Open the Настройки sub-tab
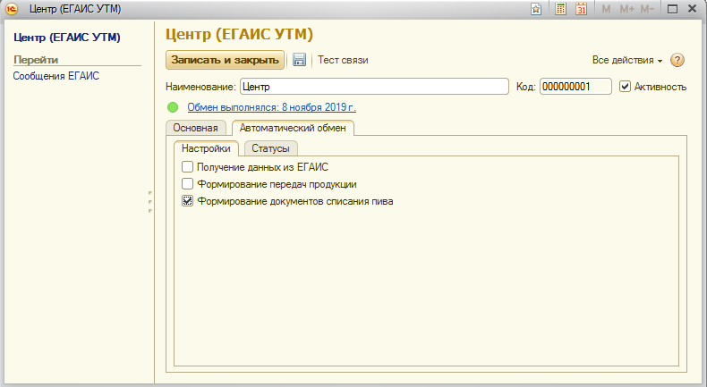Screen dimensions: 707x387 point(206,148)
